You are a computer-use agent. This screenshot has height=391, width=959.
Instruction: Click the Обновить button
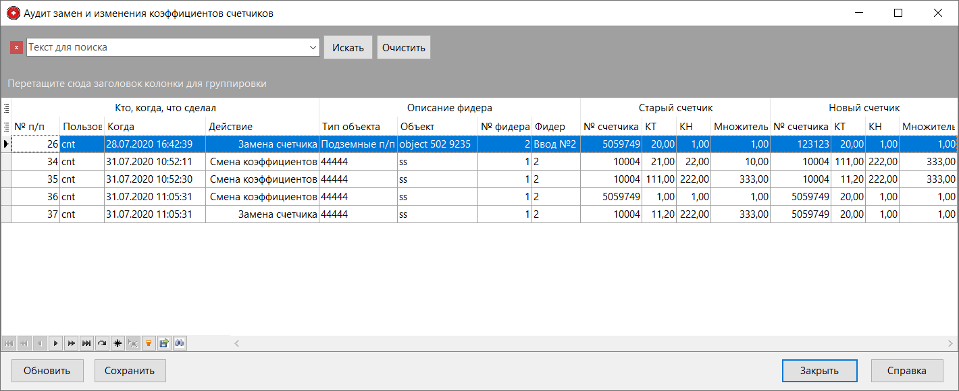47,370
